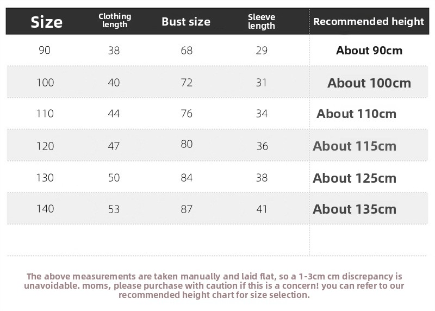Click the Size column header

point(46,22)
